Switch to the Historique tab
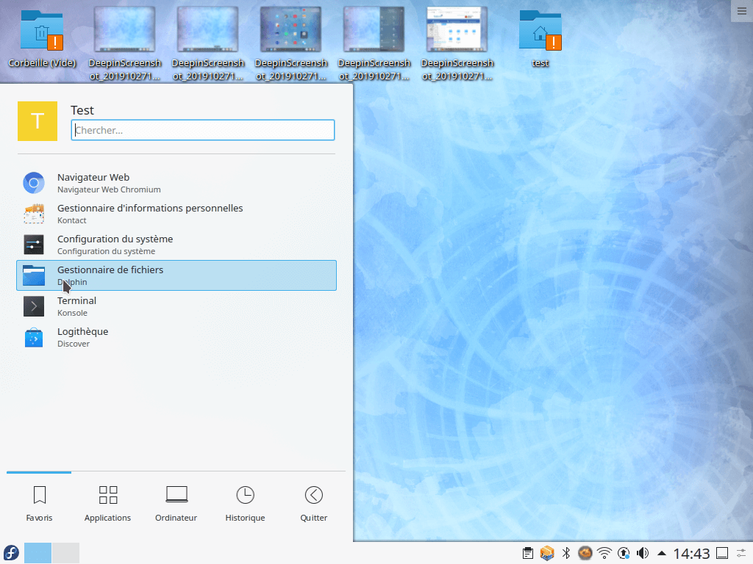 click(x=245, y=504)
